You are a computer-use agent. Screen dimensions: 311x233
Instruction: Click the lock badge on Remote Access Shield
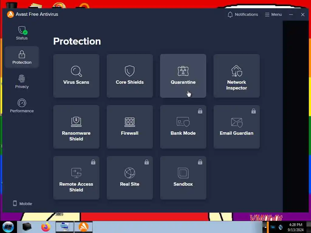pos(93,162)
